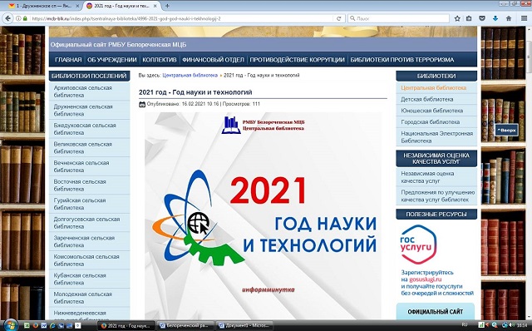The image size is (532, 331).
Task: Open Национальная Электронная Библиотека link
Action: pyautogui.click(x=437, y=137)
